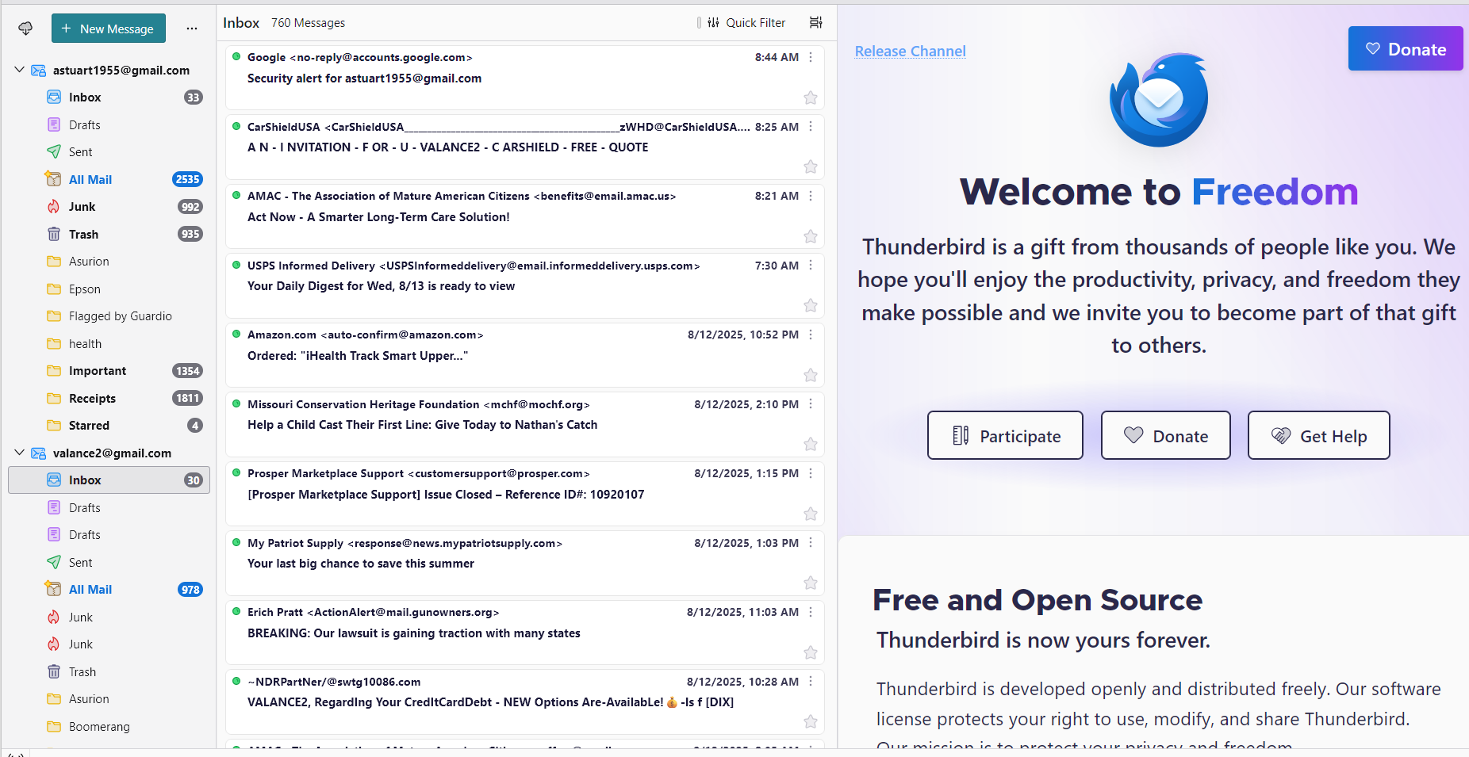Viewport: 1469px width, 757px height.
Task: Click the "760 Messages" count text
Action: click(x=309, y=23)
